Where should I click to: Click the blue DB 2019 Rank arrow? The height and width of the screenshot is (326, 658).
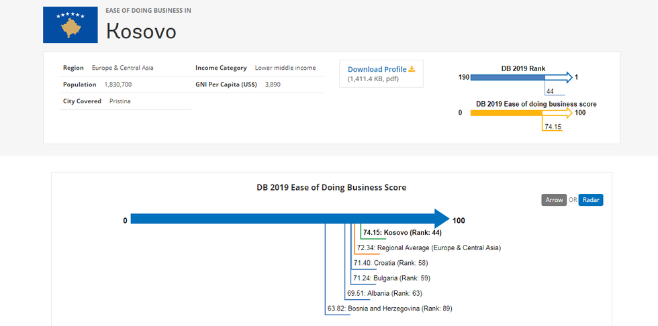521,78
